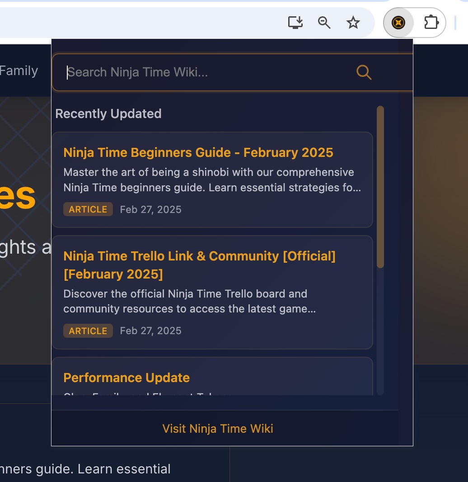Click the Trello board description text
This screenshot has height=482, width=468.
[189, 302]
